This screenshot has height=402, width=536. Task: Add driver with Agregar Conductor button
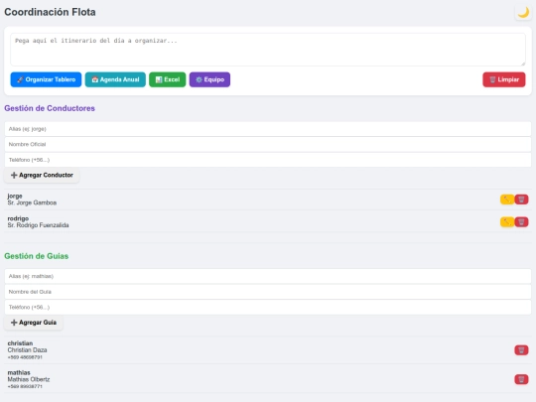pos(42,175)
